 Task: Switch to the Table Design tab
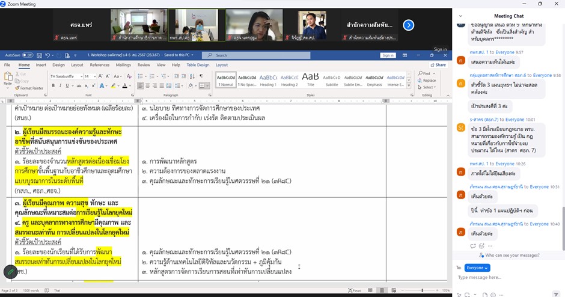[x=198, y=65]
